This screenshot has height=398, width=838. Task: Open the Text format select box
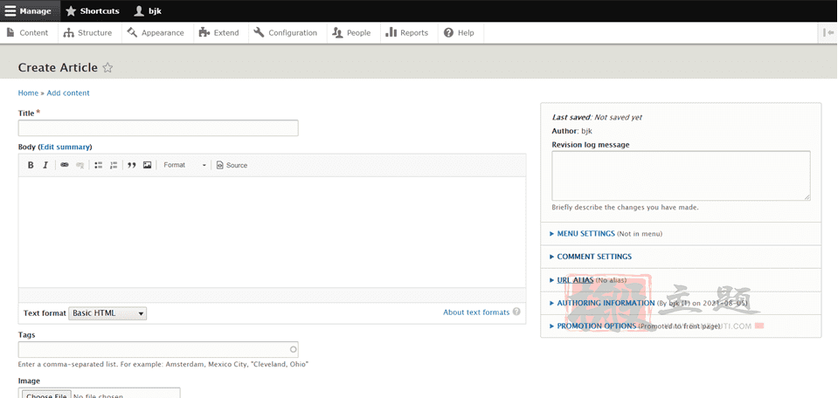coord(107,313)
